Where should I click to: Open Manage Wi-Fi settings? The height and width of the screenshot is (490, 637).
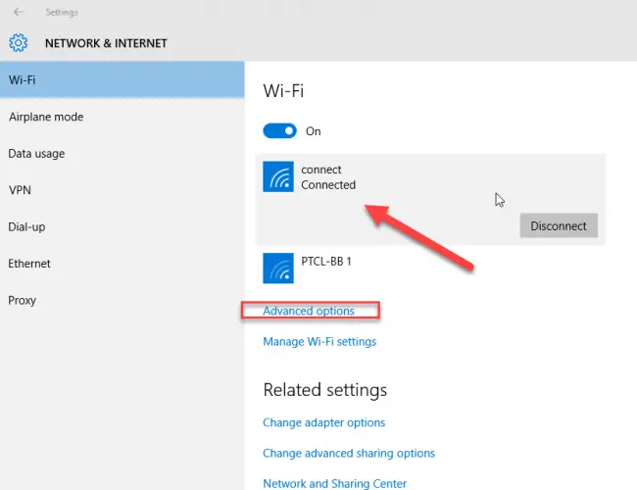[x=319, y=341]
